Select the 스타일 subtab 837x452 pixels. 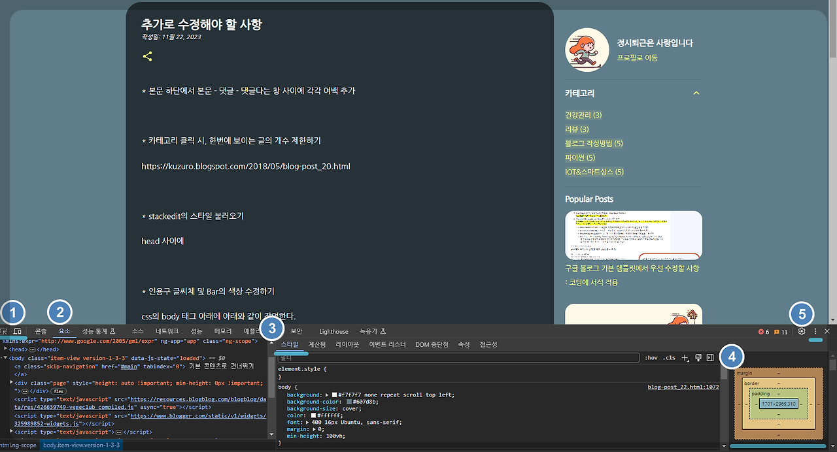(290, 344)
